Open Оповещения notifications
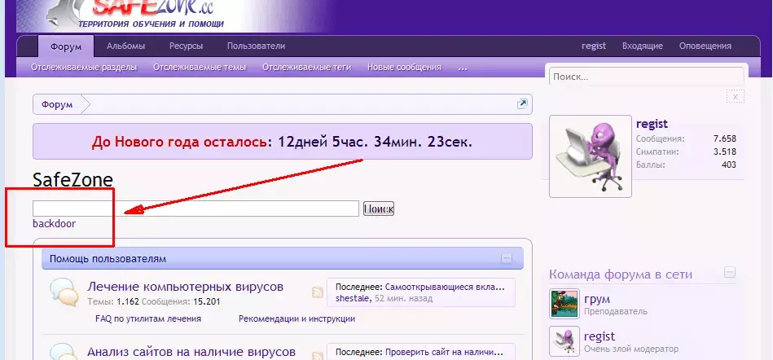This screenshot has width=773, height=360. [x=705, y=46]
